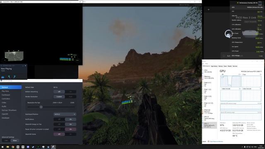
Task: Click the headset status icon in SteamVR
Action: [3, 77]
